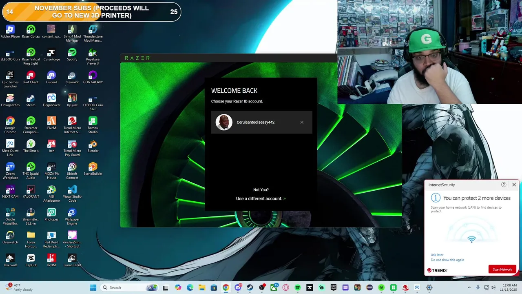Open THX Spatial Audio desktop icon

coord(31,171)
